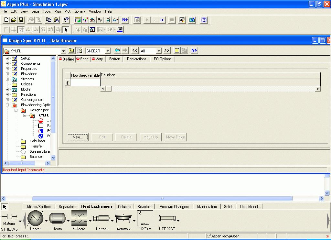Screen dimensions: 331x240
Task: Click the yellow Comments note icon
Action: [177, 50]
